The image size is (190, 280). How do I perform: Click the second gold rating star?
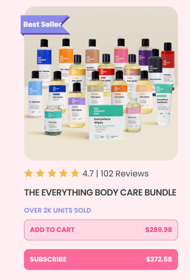[40, 173]
